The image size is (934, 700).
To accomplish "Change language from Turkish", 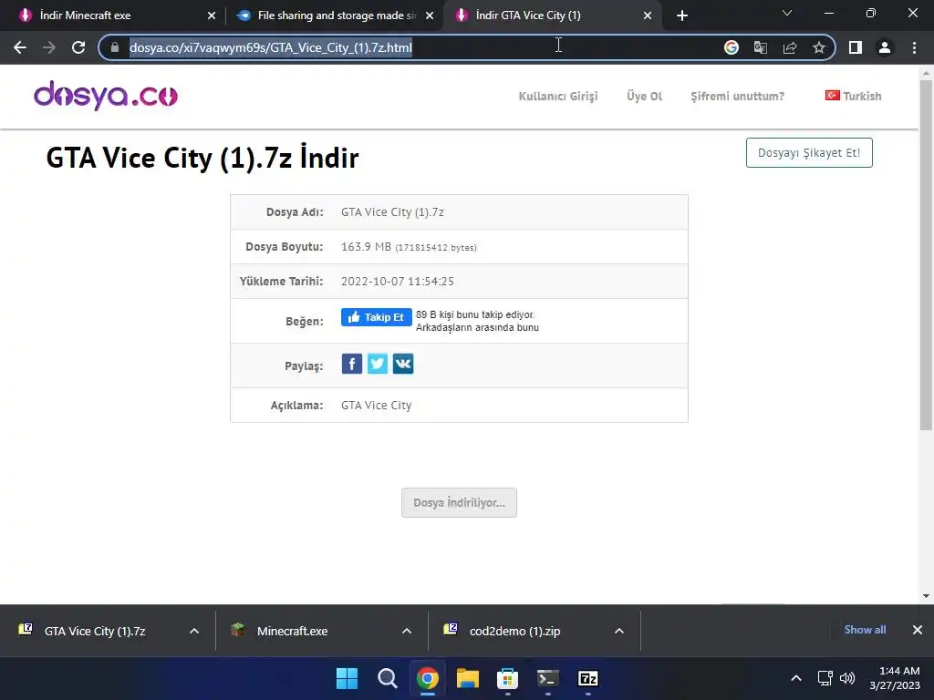I will (x=853, y=96).
